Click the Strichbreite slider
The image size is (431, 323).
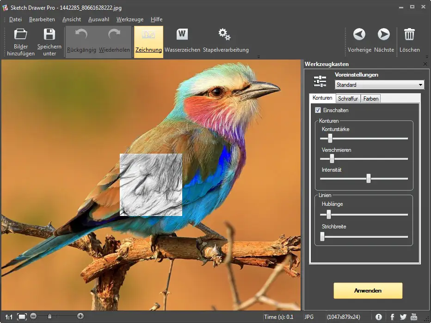(x=363, y=236)
